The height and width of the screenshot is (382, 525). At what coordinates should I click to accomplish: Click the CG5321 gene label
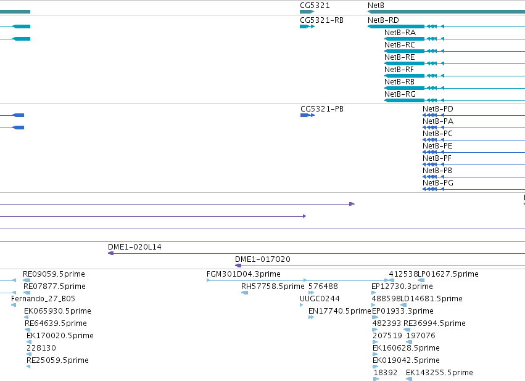[x=315, y=6]
